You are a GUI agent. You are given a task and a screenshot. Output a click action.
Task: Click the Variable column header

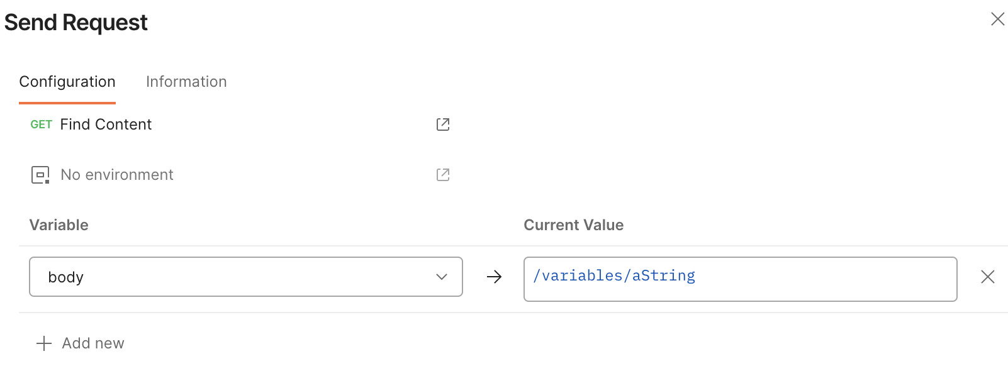pyautogui.click(x=59, y=225)
